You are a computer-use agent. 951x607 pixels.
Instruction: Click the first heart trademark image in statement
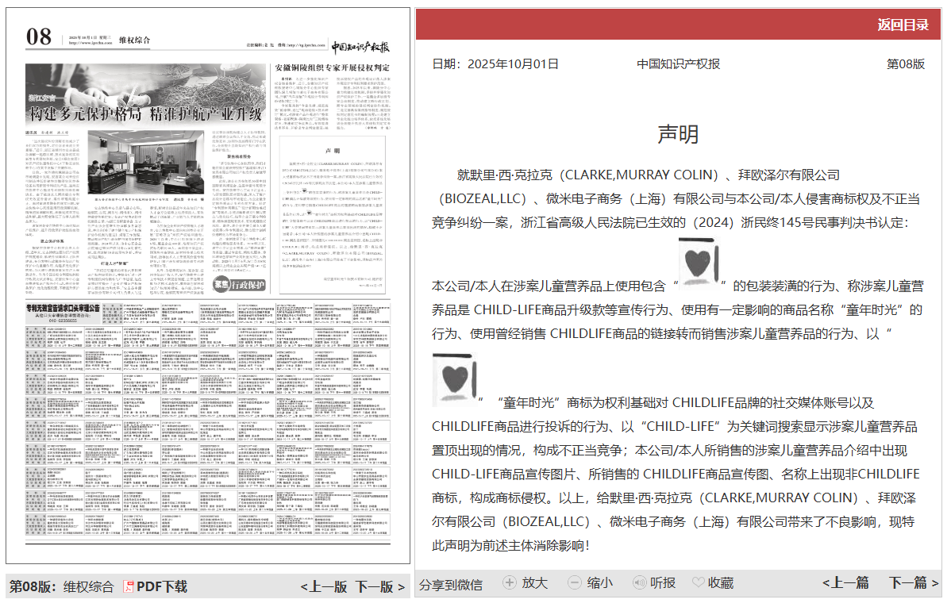tap(699, 262)
